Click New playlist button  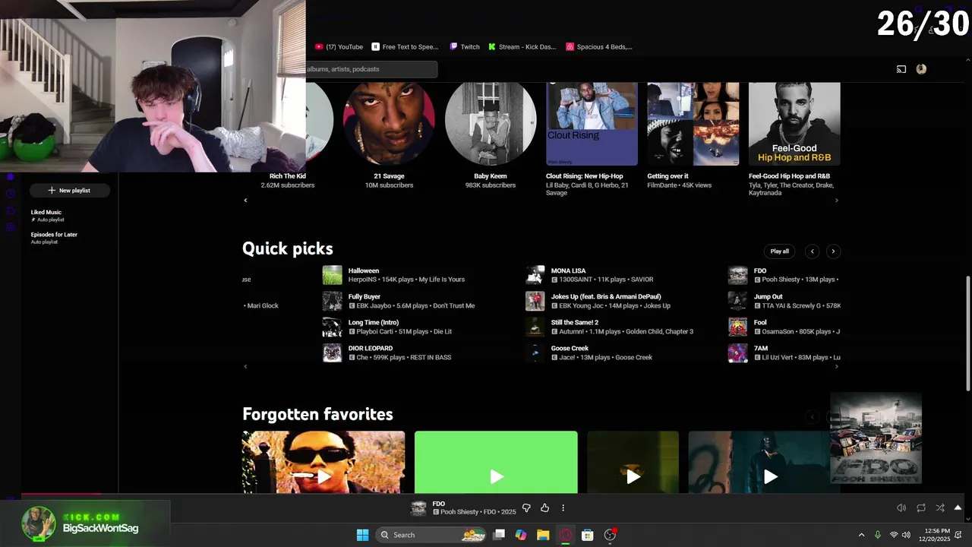click(69, 191)
